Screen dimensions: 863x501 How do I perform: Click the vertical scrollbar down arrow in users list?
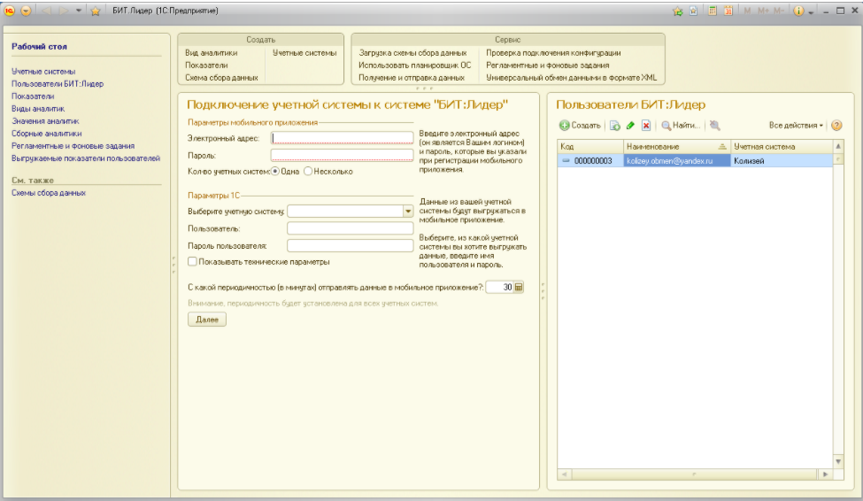[x=838, y=461]
